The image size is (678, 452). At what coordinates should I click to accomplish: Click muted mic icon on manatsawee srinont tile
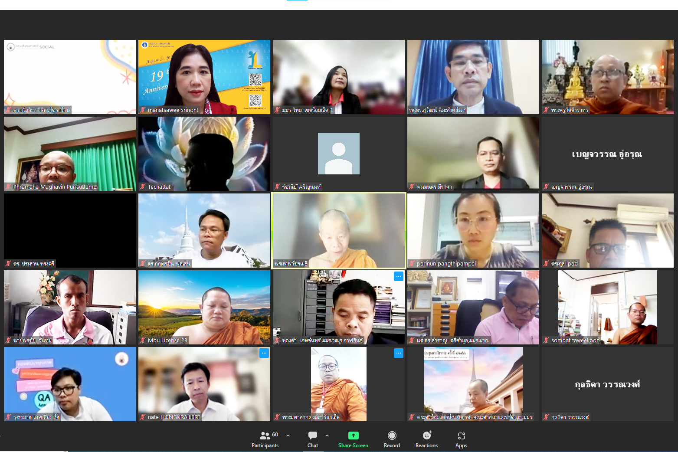143,110
